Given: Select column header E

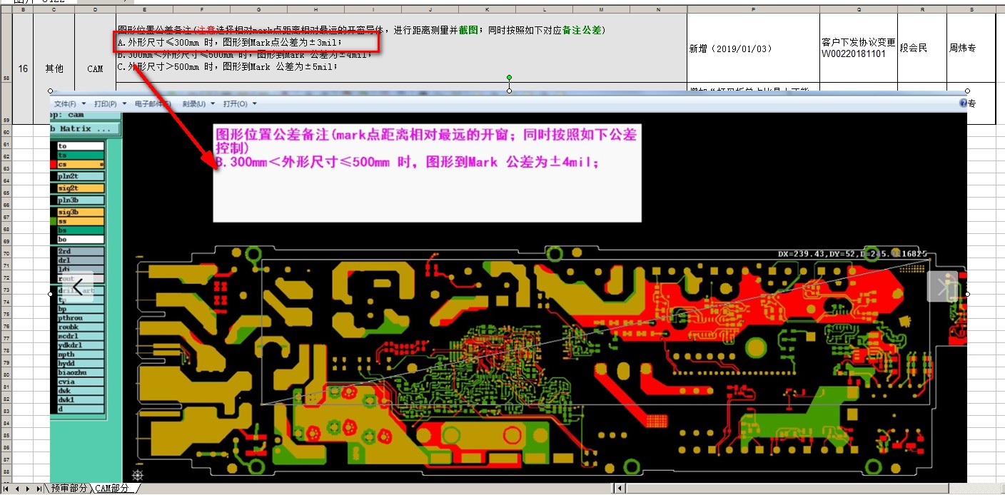Looking at the screenshot, I should tap(144, 9).
